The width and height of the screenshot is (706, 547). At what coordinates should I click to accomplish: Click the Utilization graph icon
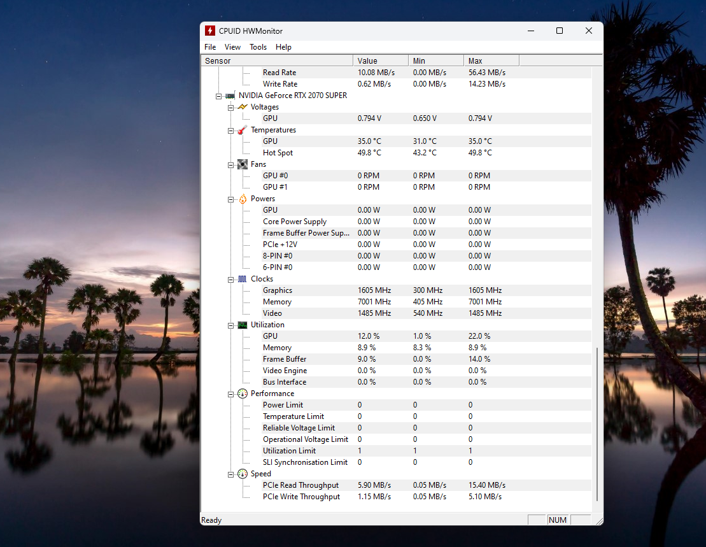tap(243, 325)
